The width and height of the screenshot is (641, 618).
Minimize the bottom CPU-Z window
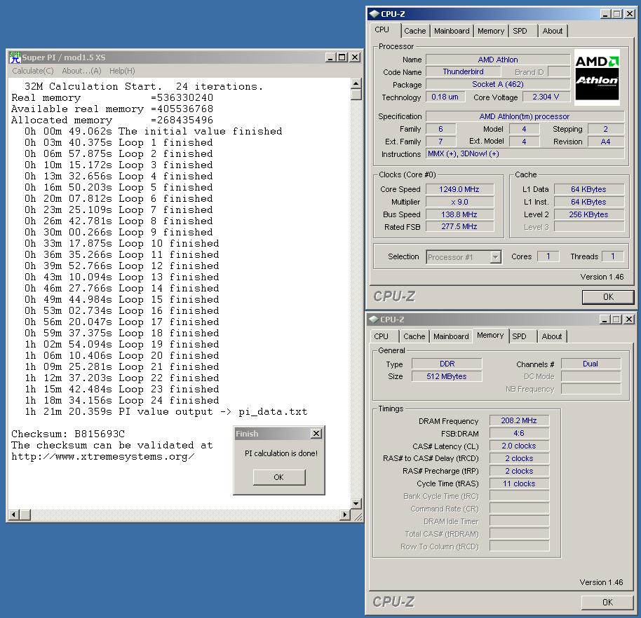tap(605, 320)
